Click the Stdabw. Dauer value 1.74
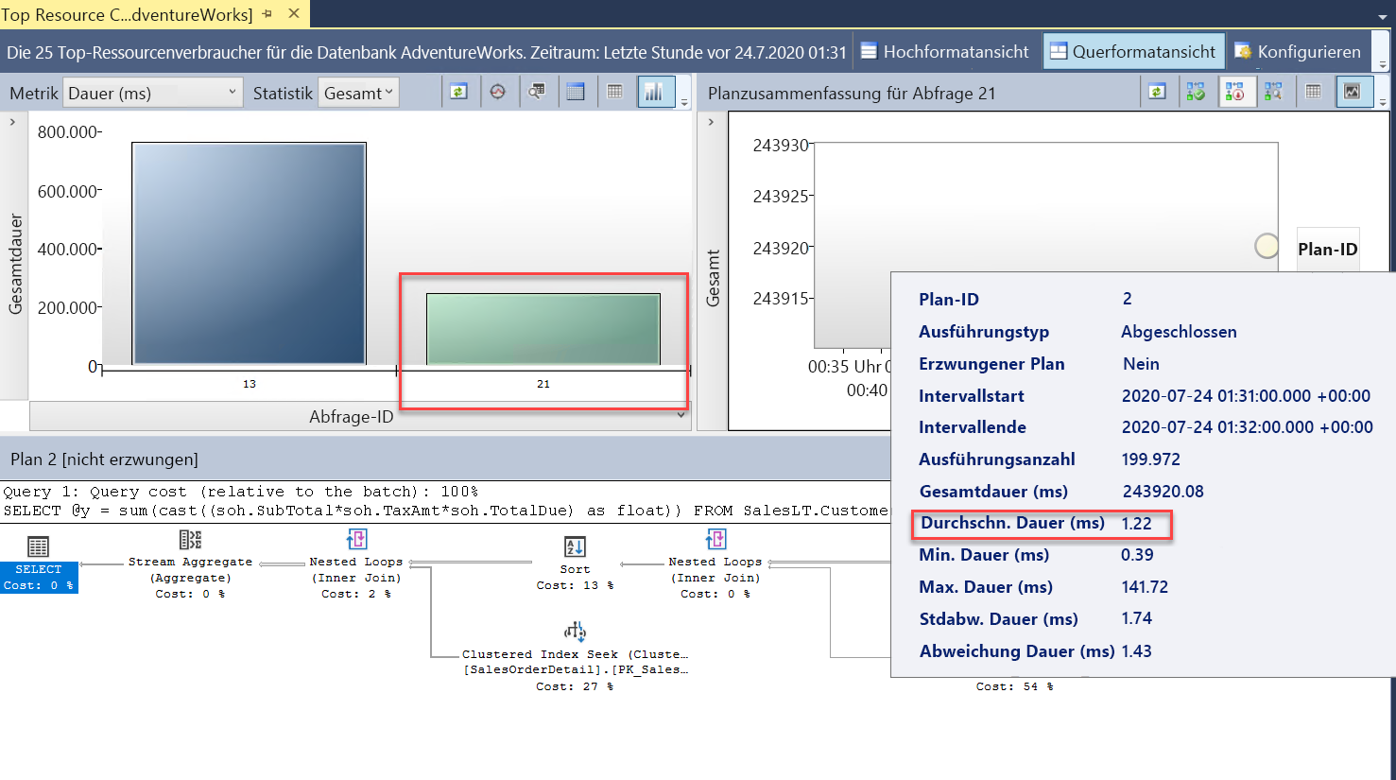 click(1136, 618)
